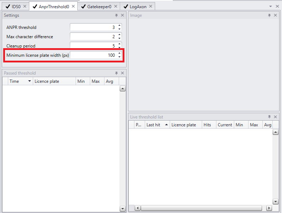
Task: Sort Live threshold list by P... column
Action: coord(139,125)
